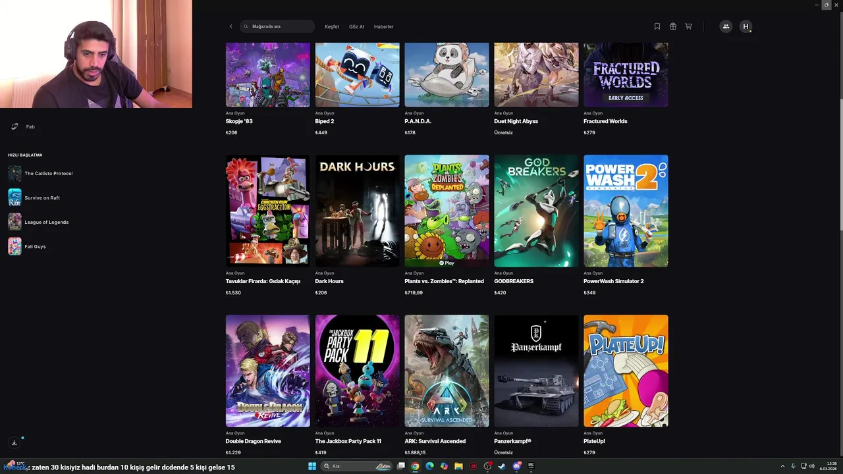
Task: Open the wishlist bookmark icon
Action: click(657, 26)
